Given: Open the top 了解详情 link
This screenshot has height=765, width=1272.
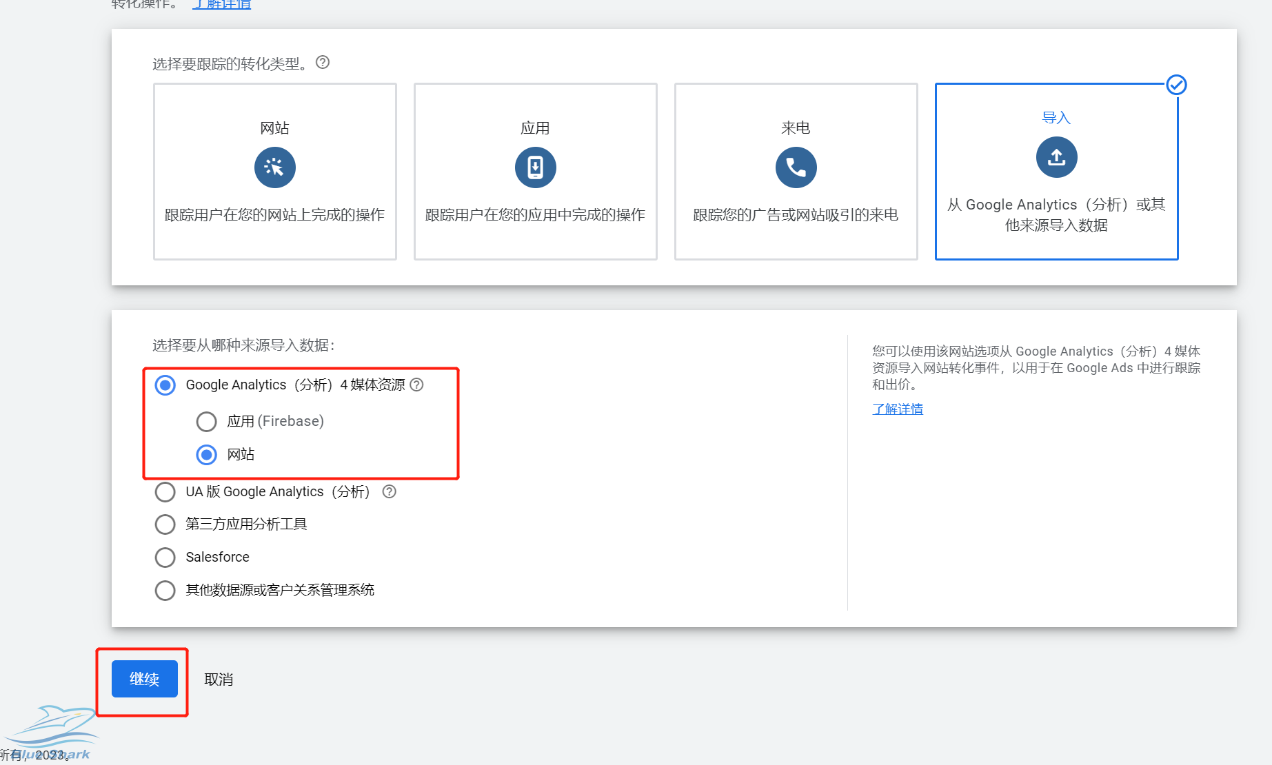Looking at the screenshot, I should coord(222,4).
